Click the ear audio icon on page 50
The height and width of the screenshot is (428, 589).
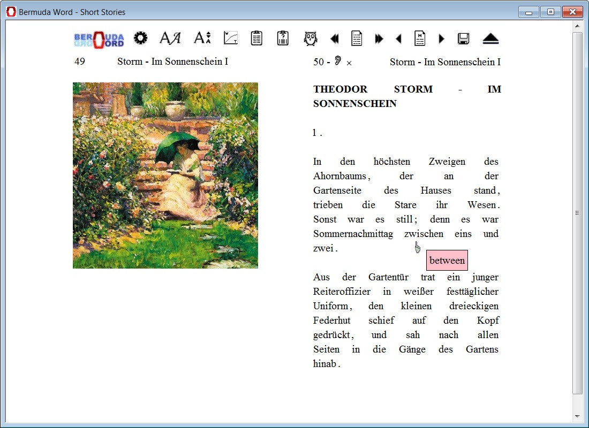click(x=338, y=60)
